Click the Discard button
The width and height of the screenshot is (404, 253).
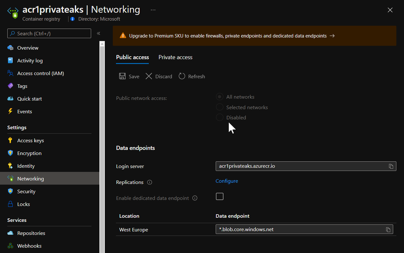pyautogui.click(x=159, y=76)
